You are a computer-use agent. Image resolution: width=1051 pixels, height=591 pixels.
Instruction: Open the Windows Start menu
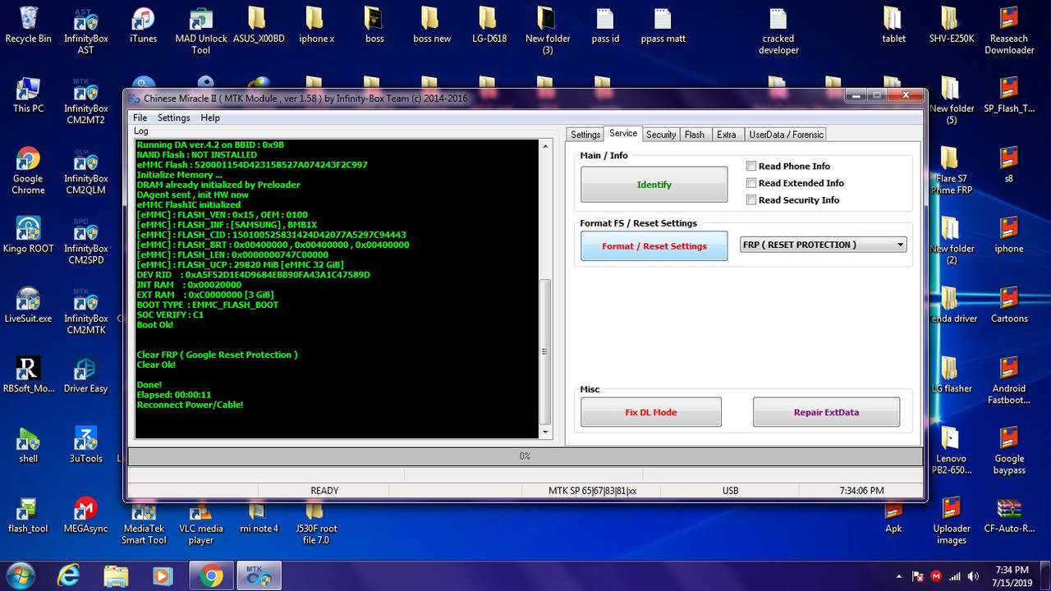20,576
